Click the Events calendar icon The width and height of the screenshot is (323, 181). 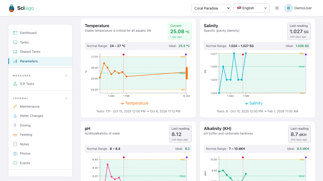coord(15,163)
